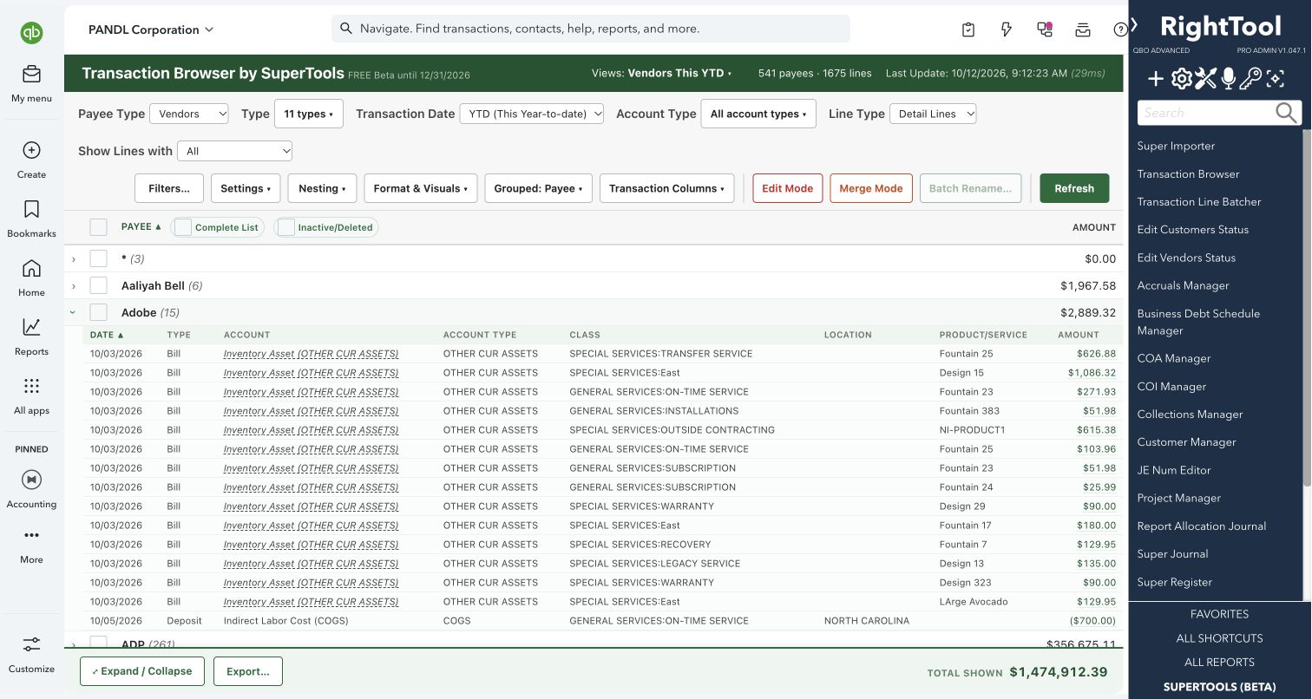
Task: Open Accruals Manager in RightTool list
Action: 1183,285
